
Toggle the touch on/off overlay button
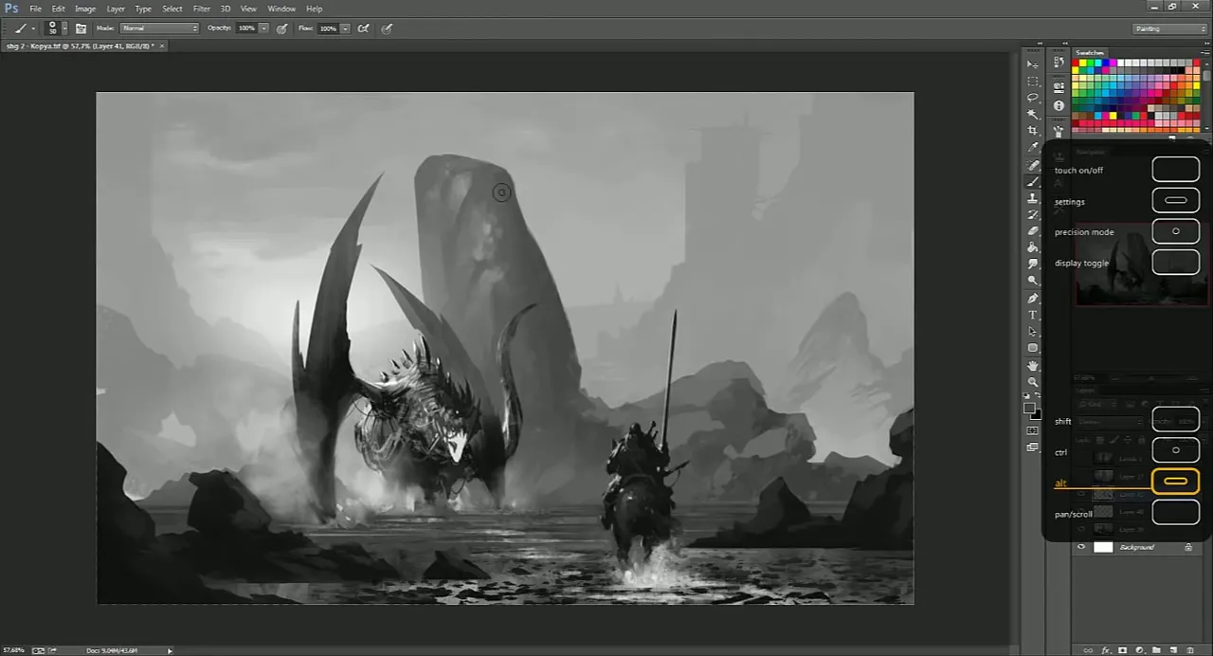[1175, 170]
